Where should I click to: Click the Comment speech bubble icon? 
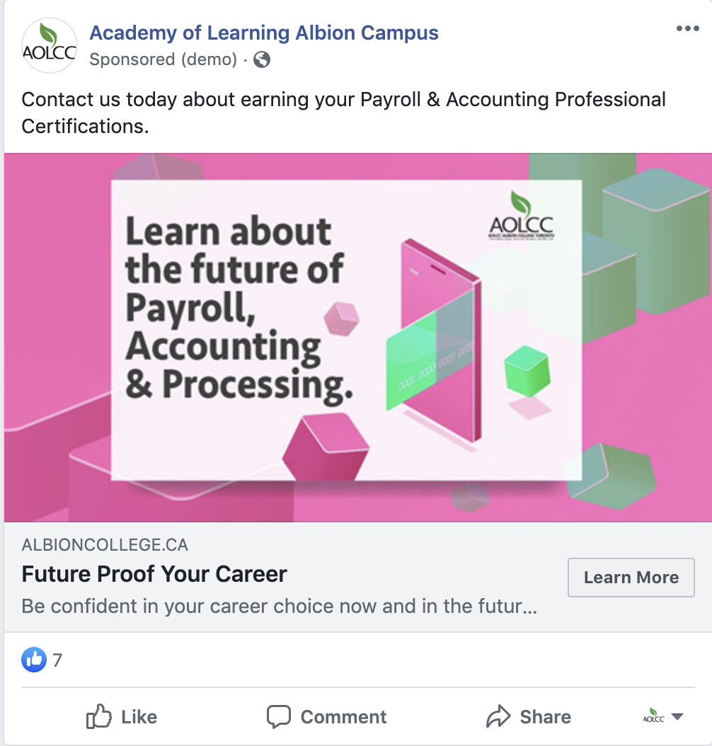point(279,717)
